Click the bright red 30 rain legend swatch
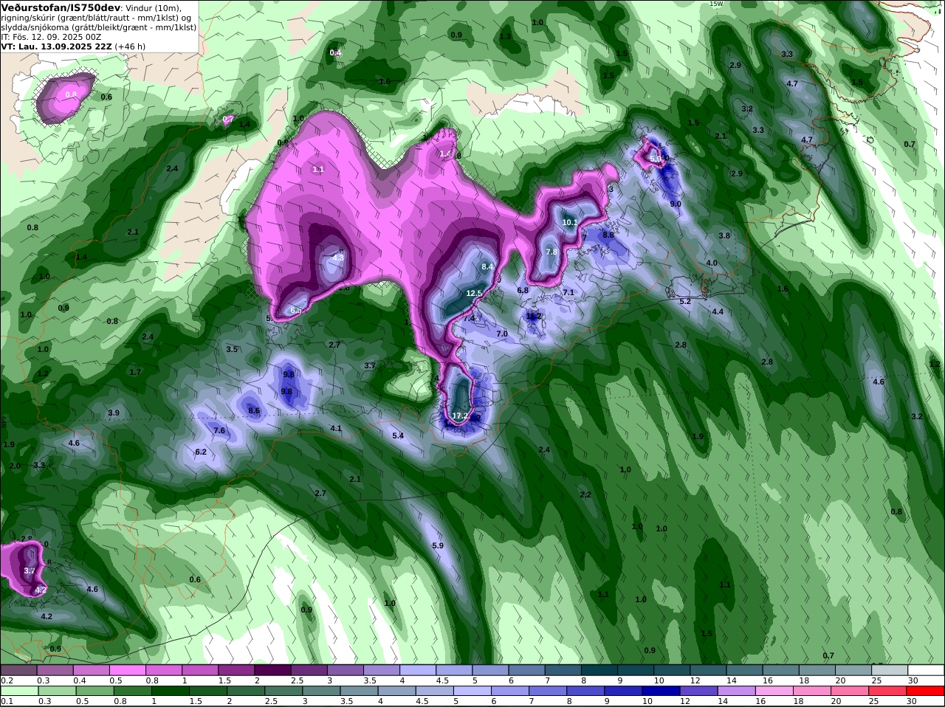This screenshot has width=945, height=707. (x=926, y=691)
